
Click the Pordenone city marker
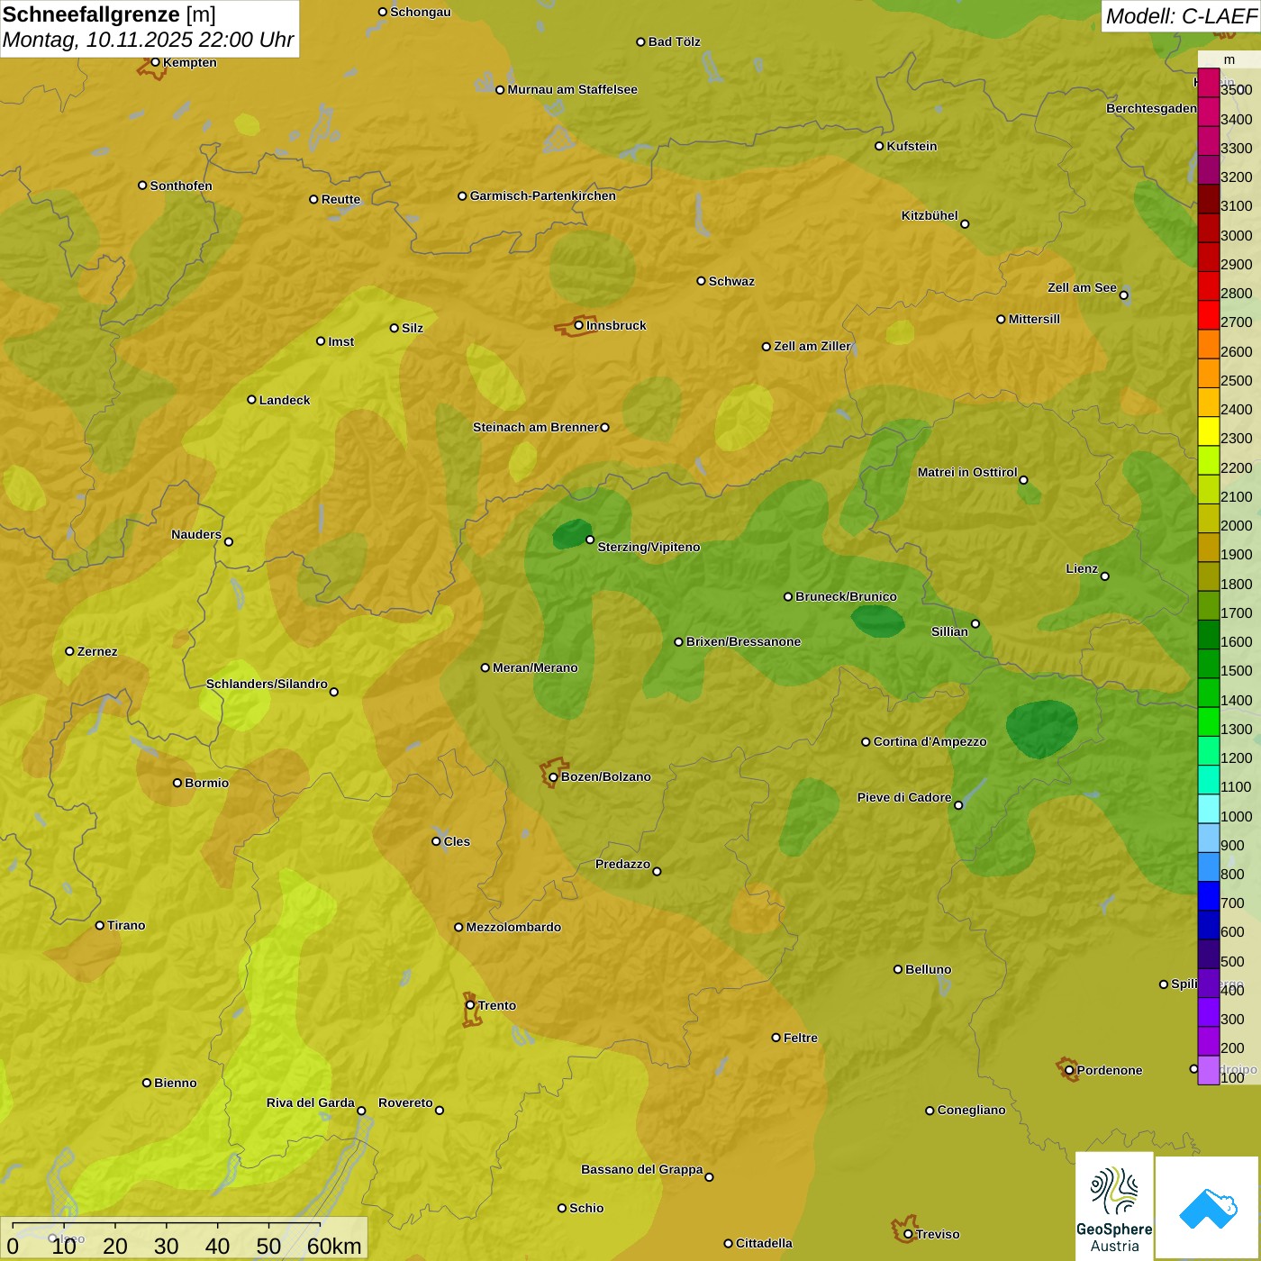tap(1069, 1070)
